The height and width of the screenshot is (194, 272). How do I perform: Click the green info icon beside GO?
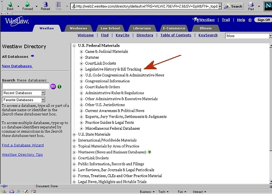pos(59,87)
